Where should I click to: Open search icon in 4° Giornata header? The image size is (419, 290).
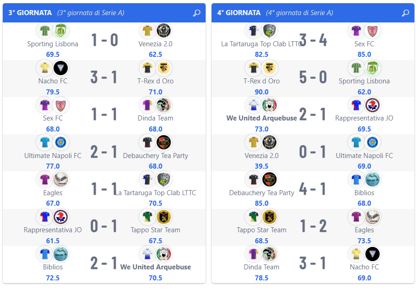(405, 13)
